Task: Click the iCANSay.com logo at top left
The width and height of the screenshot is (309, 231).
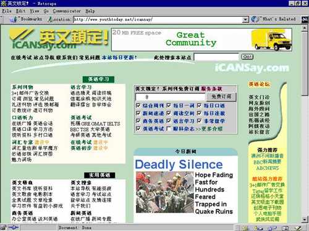Action: click(59, 39)
